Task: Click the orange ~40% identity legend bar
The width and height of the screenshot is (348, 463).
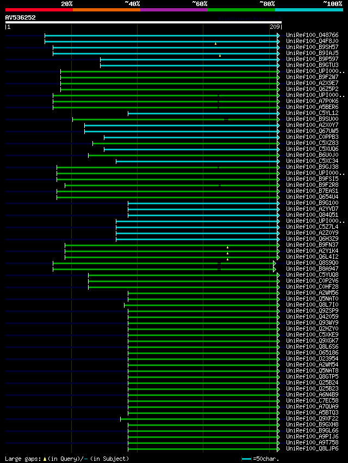Action: (x=107, y=10)
